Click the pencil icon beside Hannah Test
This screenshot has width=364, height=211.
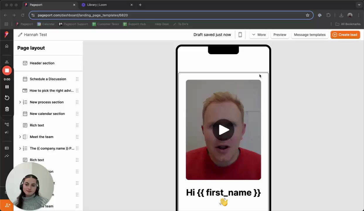click(20, 35)
